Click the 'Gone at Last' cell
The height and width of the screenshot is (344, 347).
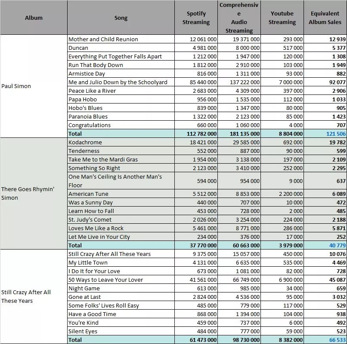(121, 297)
